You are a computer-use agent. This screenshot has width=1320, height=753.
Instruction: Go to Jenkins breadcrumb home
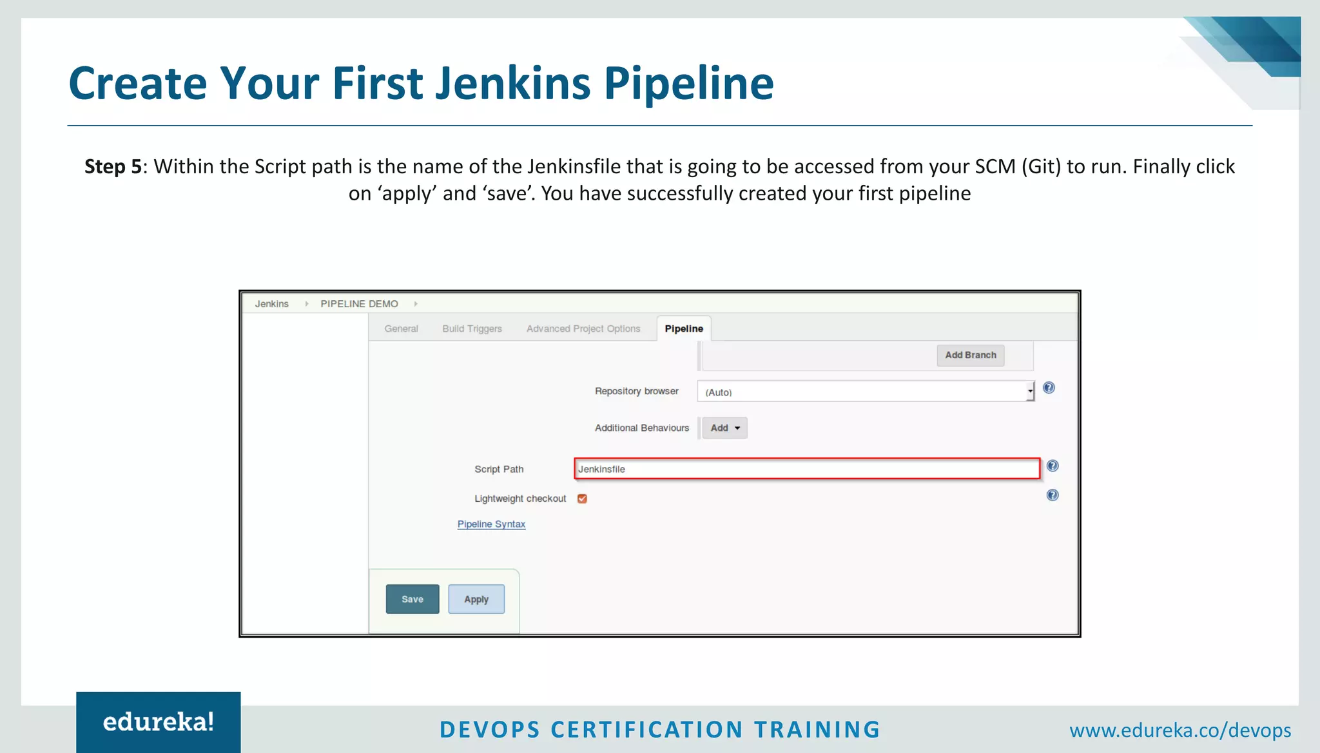pos(271,303)
